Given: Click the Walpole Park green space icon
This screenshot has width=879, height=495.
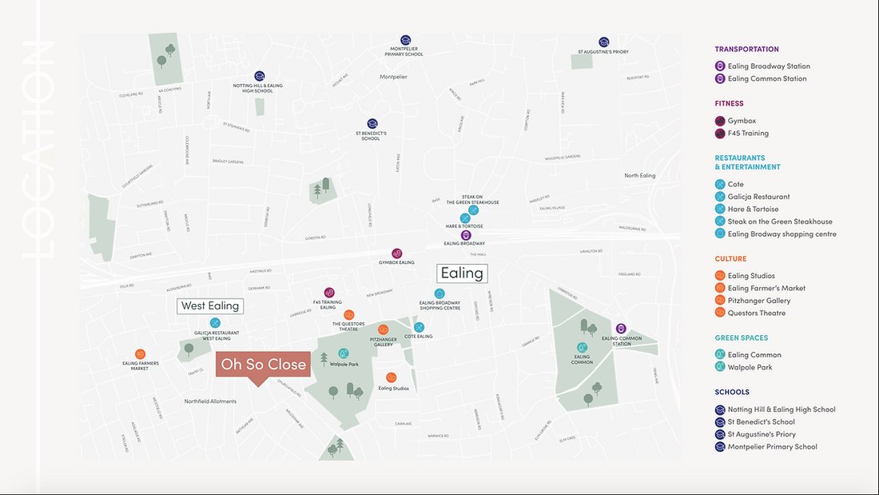Looking at the screenshot, I should point(344,353).
